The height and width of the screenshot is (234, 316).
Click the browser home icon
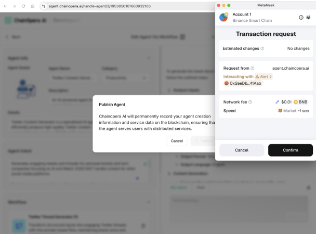click(32, 6)
